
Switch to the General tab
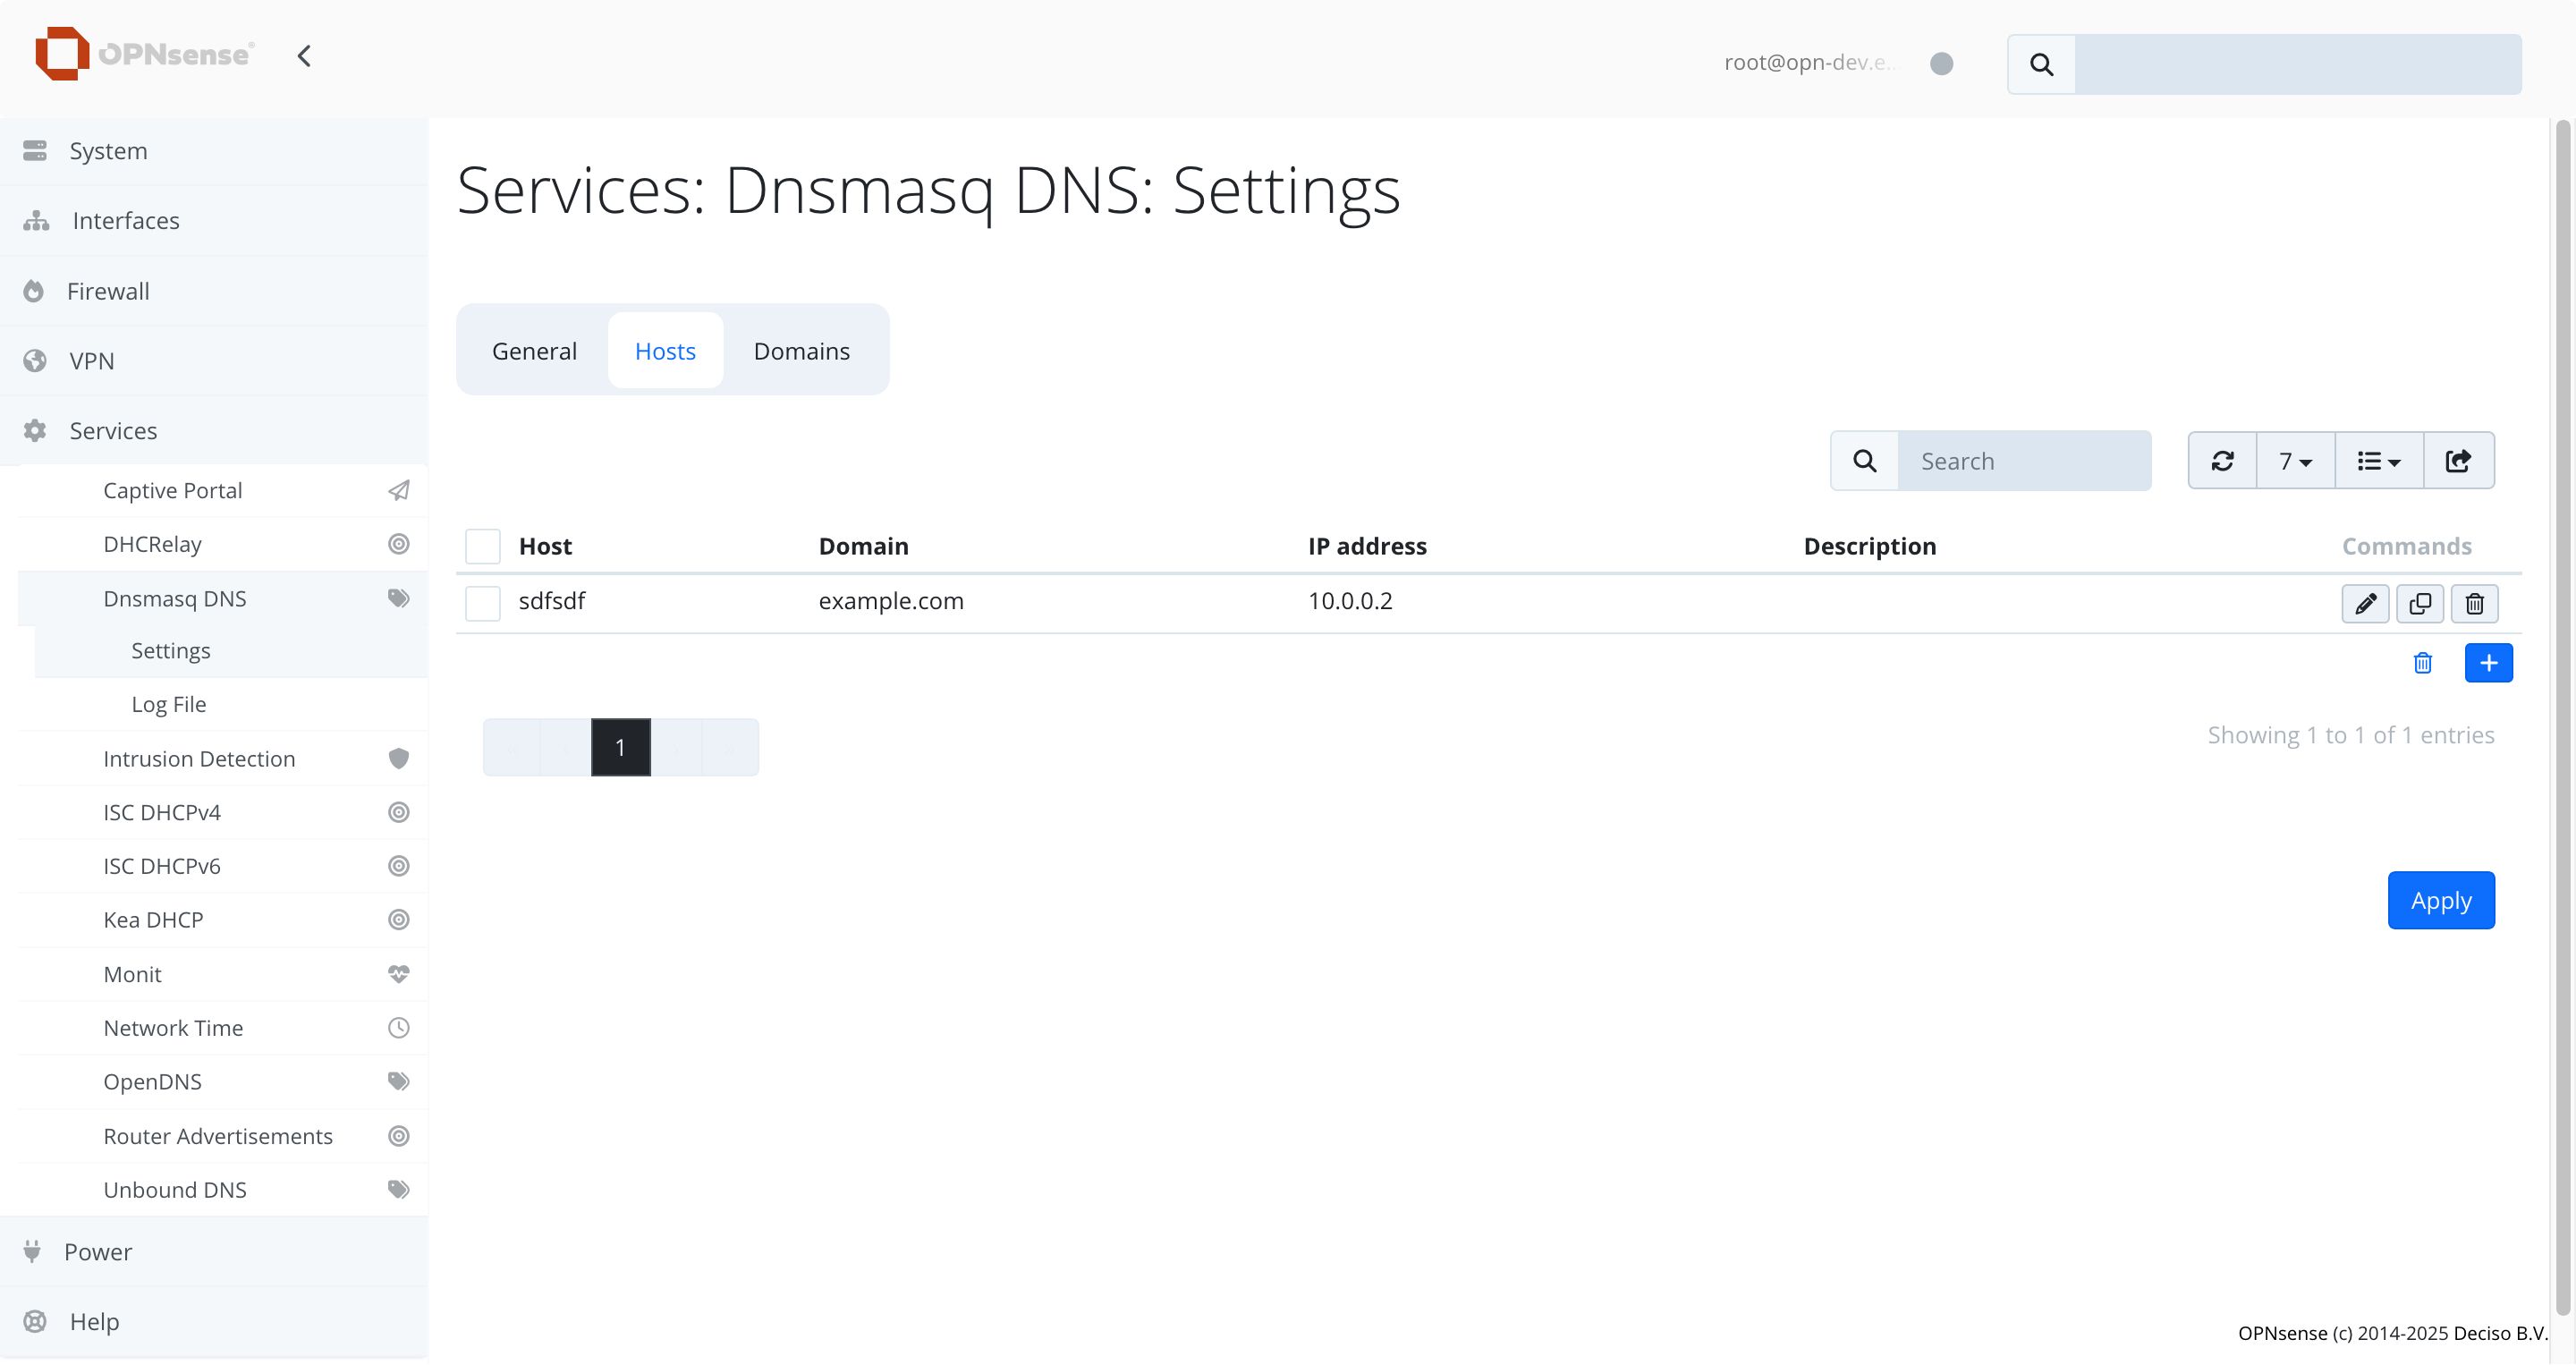(534, 351)
